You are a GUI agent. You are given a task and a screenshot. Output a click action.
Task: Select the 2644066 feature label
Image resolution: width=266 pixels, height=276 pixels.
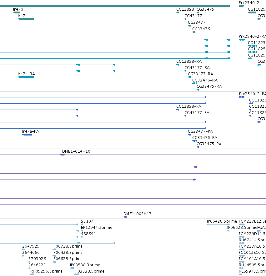pos(31,253)
